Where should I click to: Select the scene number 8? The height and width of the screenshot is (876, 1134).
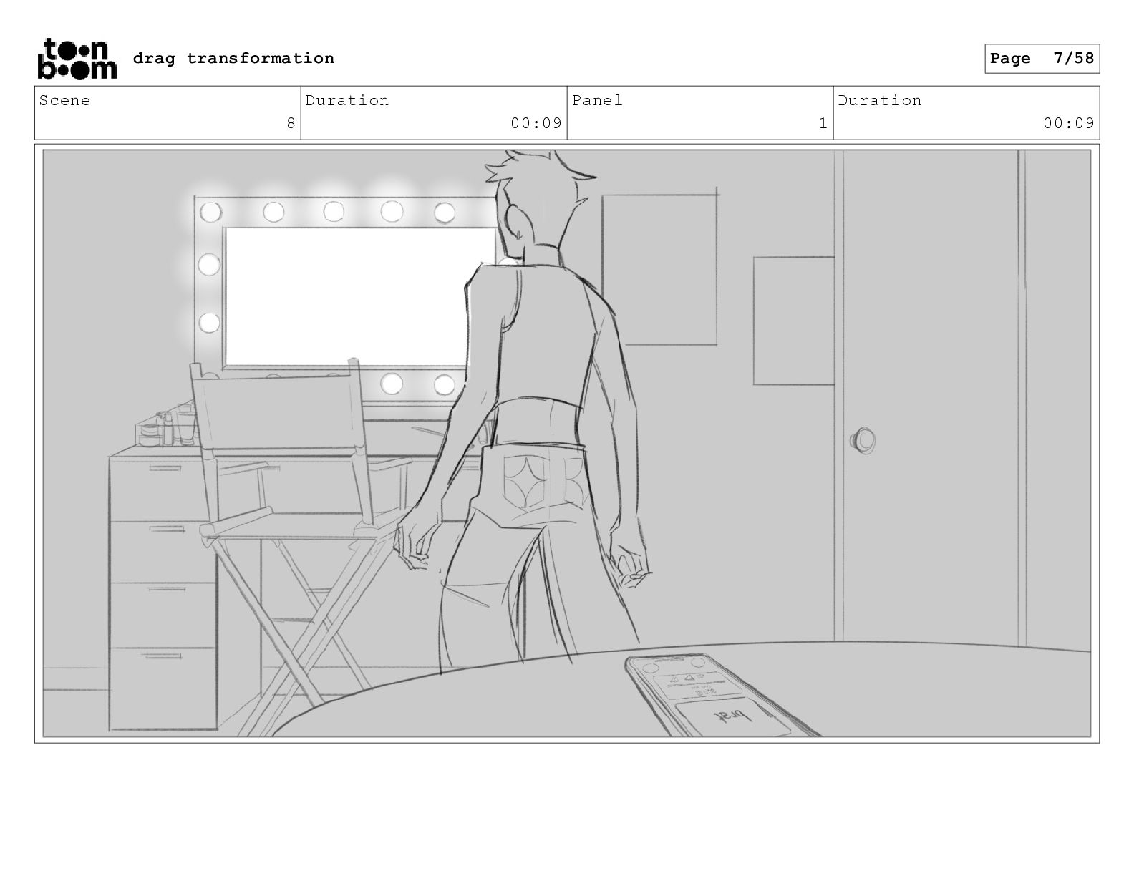coord(291,123)
